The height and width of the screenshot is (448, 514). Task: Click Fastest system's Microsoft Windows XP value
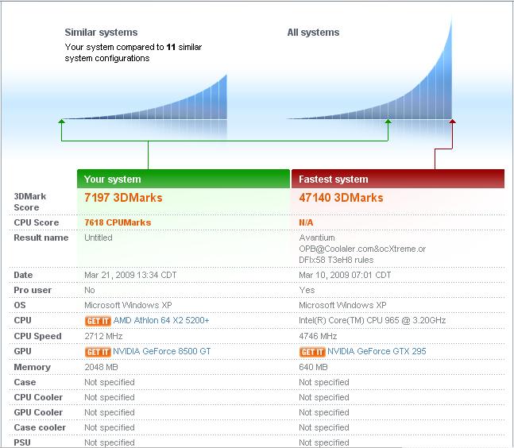point(342,305)
